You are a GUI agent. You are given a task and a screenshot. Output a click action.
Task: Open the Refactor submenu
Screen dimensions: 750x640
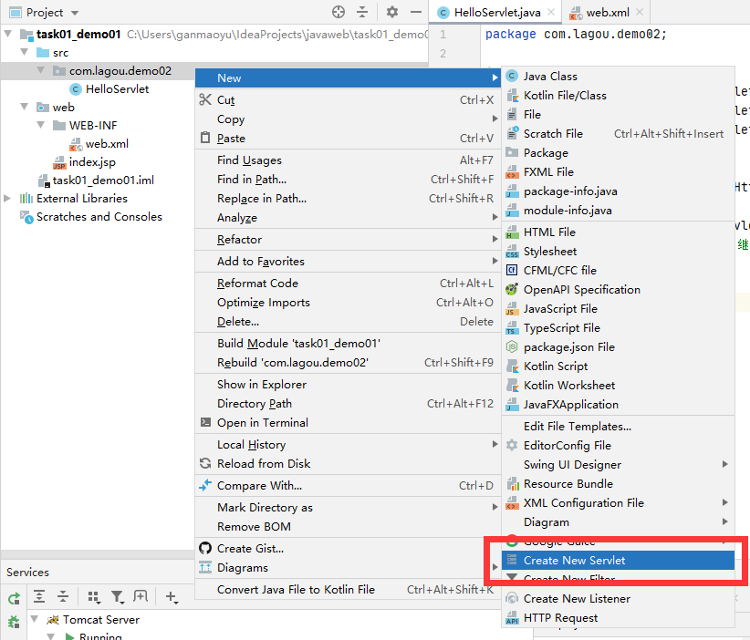point(348,240)
